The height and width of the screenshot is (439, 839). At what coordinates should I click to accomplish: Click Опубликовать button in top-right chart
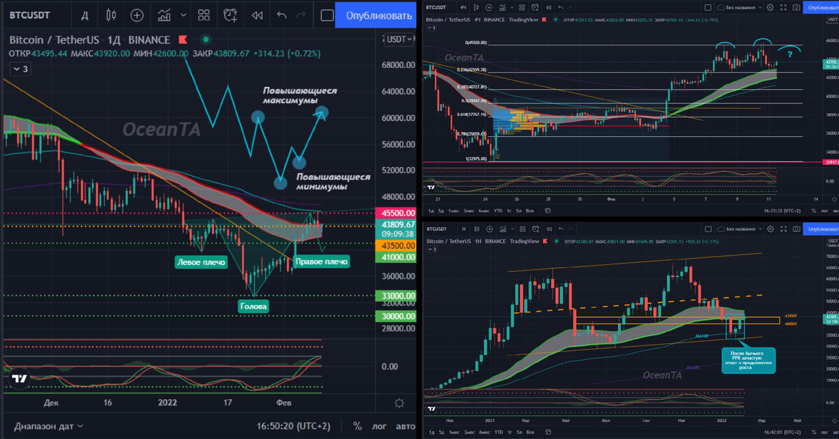[x=821, y=7]
